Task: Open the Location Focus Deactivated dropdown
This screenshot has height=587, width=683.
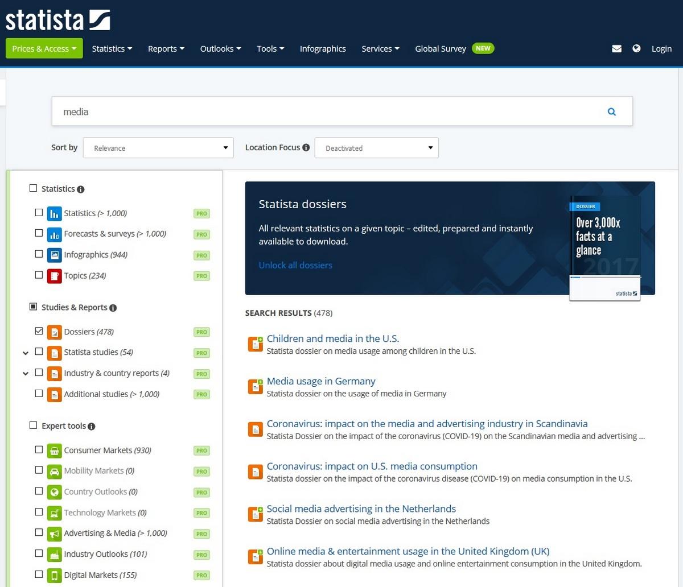Action: pyautogui.click(x=377, y=148)
